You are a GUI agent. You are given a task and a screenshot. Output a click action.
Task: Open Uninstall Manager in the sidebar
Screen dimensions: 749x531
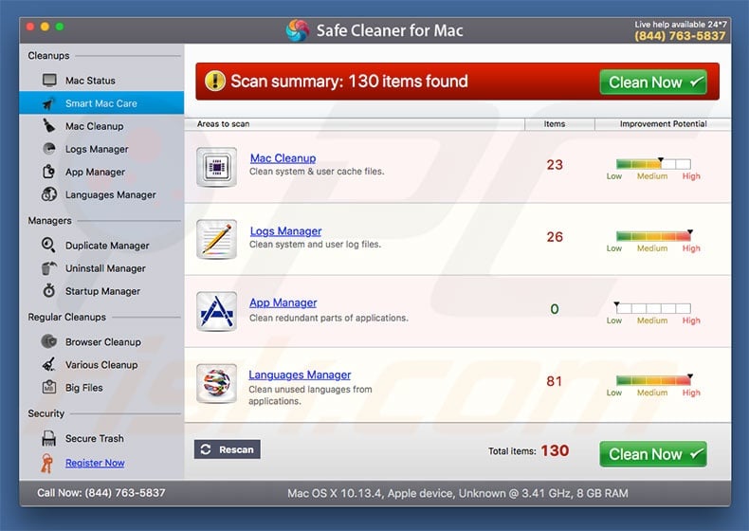(101, 268)
